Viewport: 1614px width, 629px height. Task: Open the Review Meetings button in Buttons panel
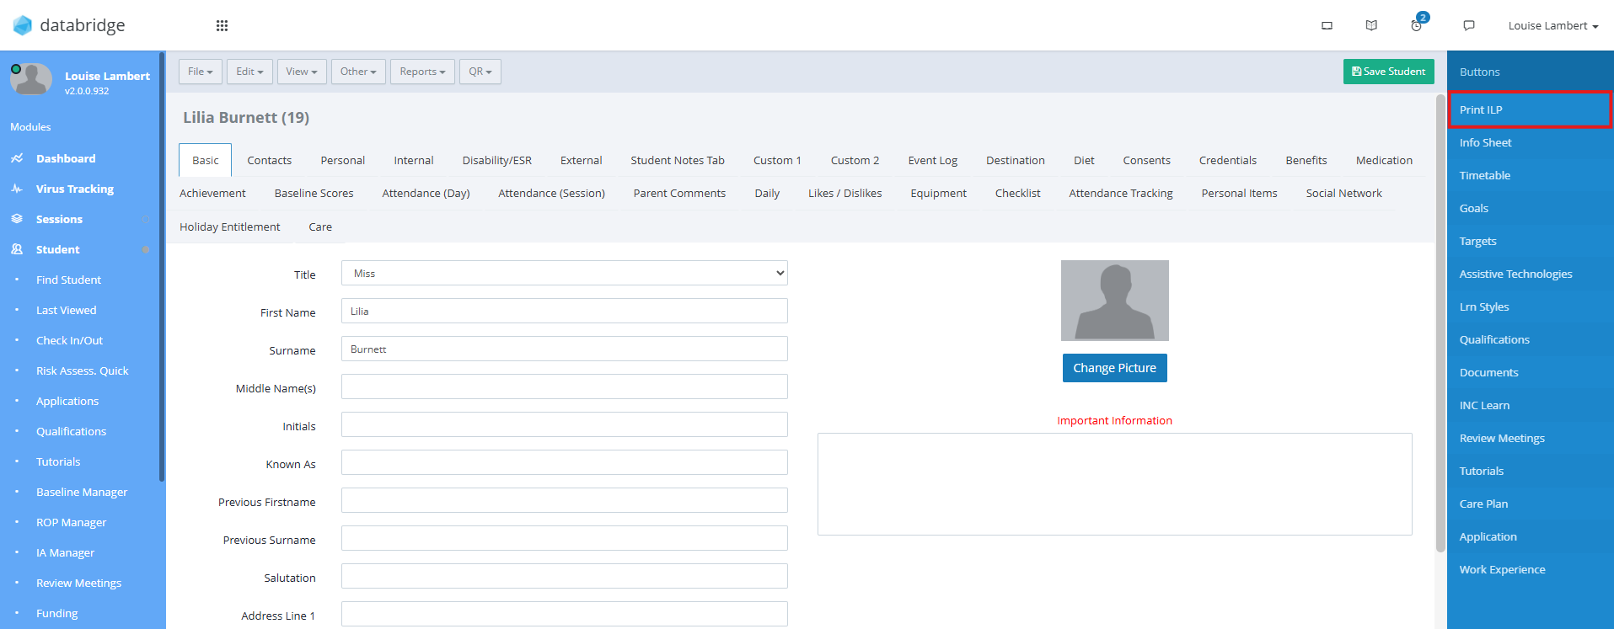1530,438
